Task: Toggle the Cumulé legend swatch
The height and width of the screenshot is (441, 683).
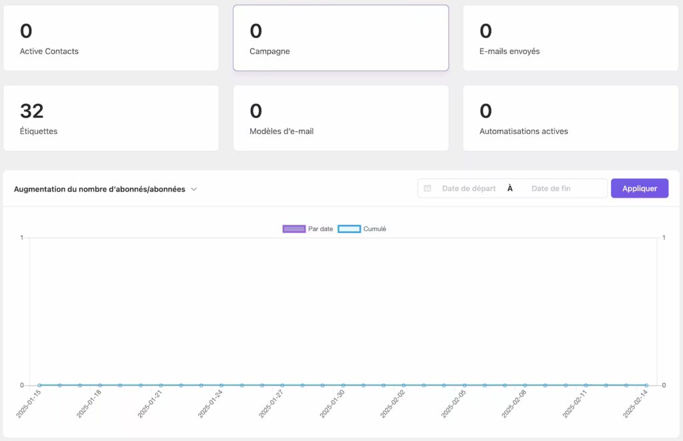Action: tap(349, 228)
